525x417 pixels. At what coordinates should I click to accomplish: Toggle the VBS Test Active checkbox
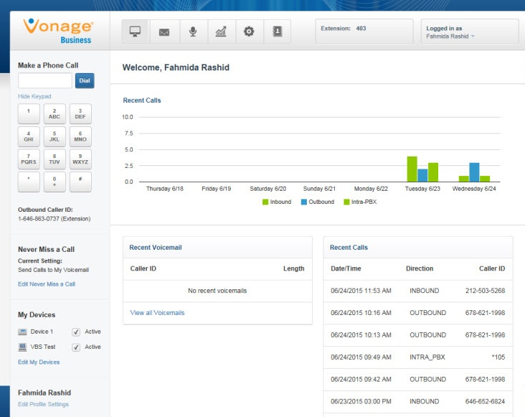76,347
